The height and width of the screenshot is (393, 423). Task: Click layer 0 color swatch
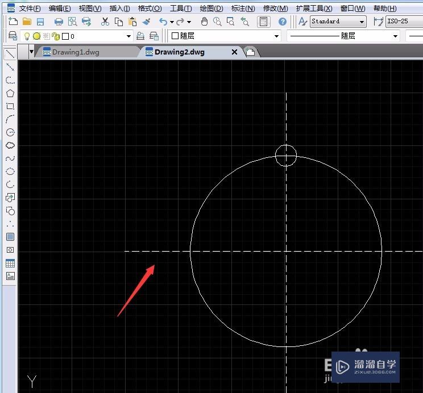coord(65,36)
